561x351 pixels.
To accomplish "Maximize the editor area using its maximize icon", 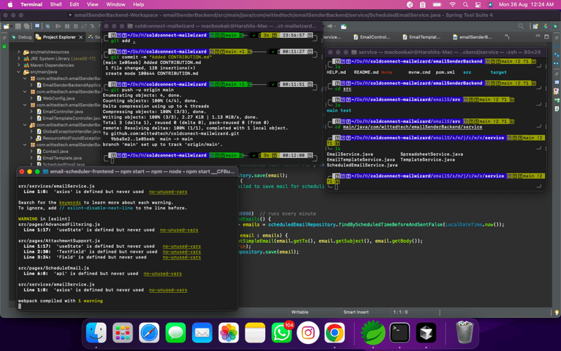I will [x=546, y=37].
